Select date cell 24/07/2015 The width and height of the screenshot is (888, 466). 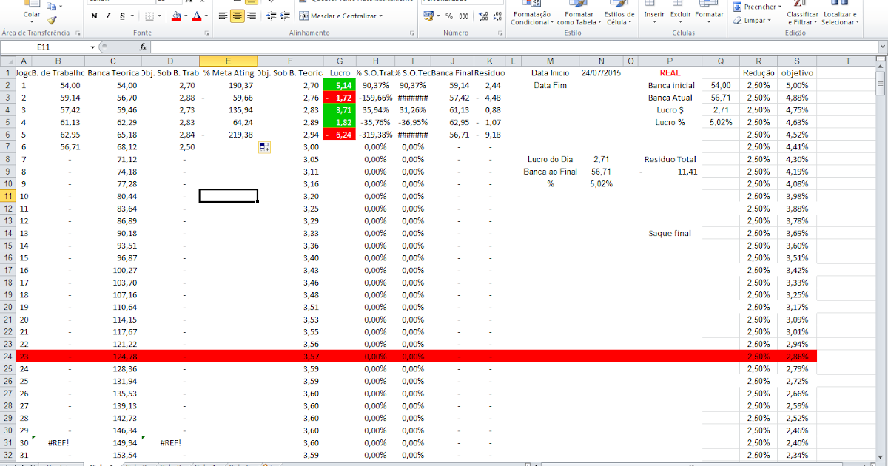[601, 72]
